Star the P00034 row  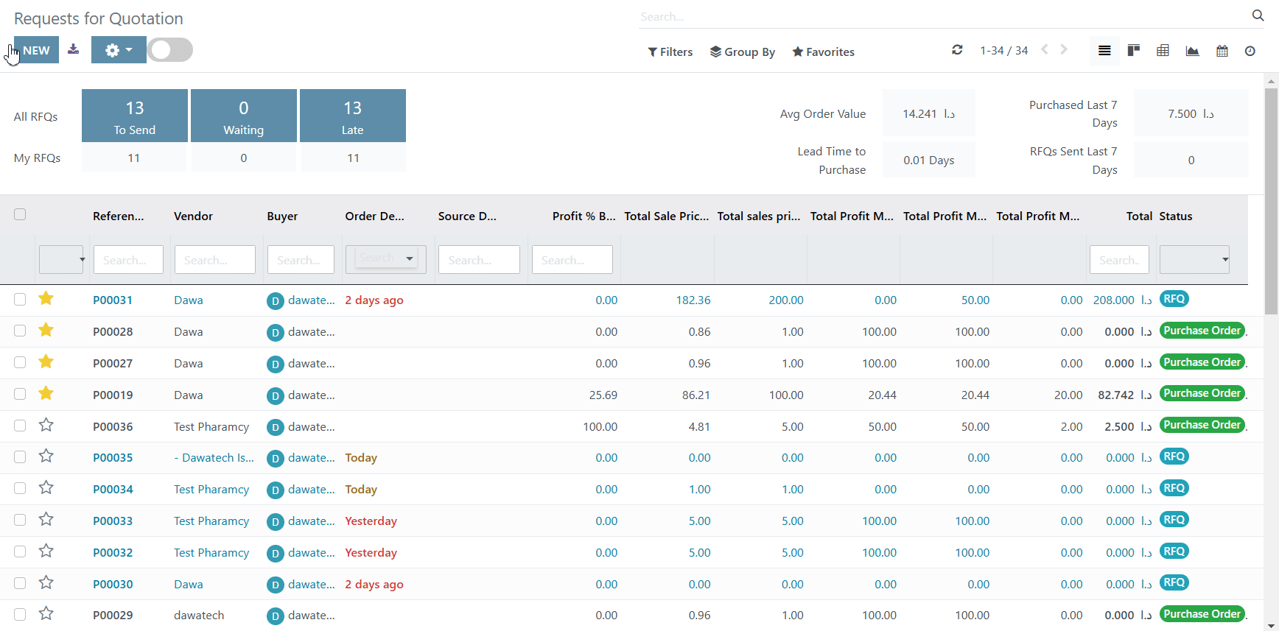point(46,487)
